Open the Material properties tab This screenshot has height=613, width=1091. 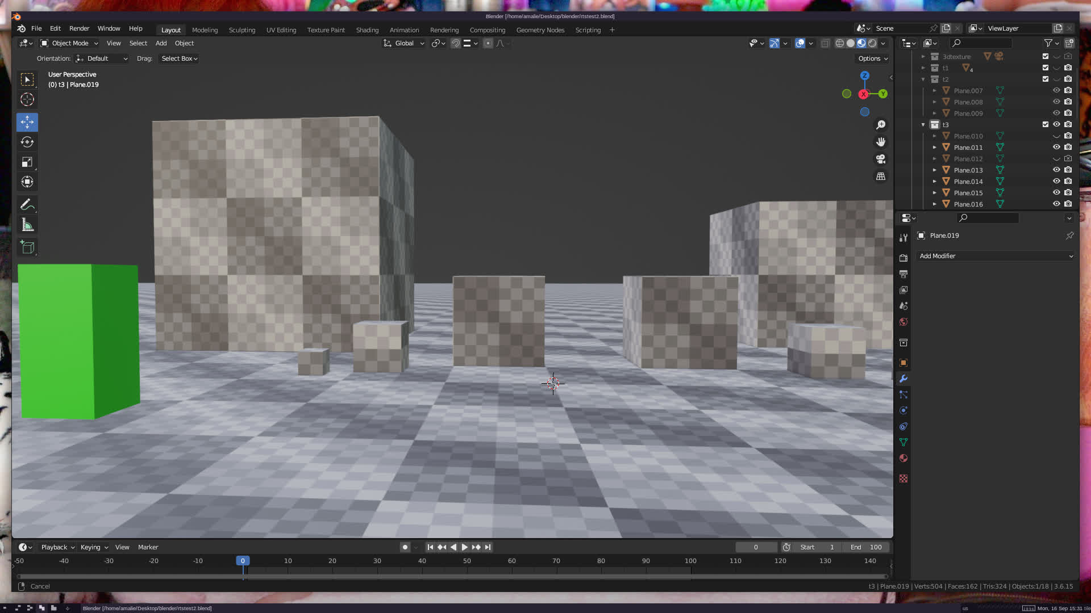(903, 458)
